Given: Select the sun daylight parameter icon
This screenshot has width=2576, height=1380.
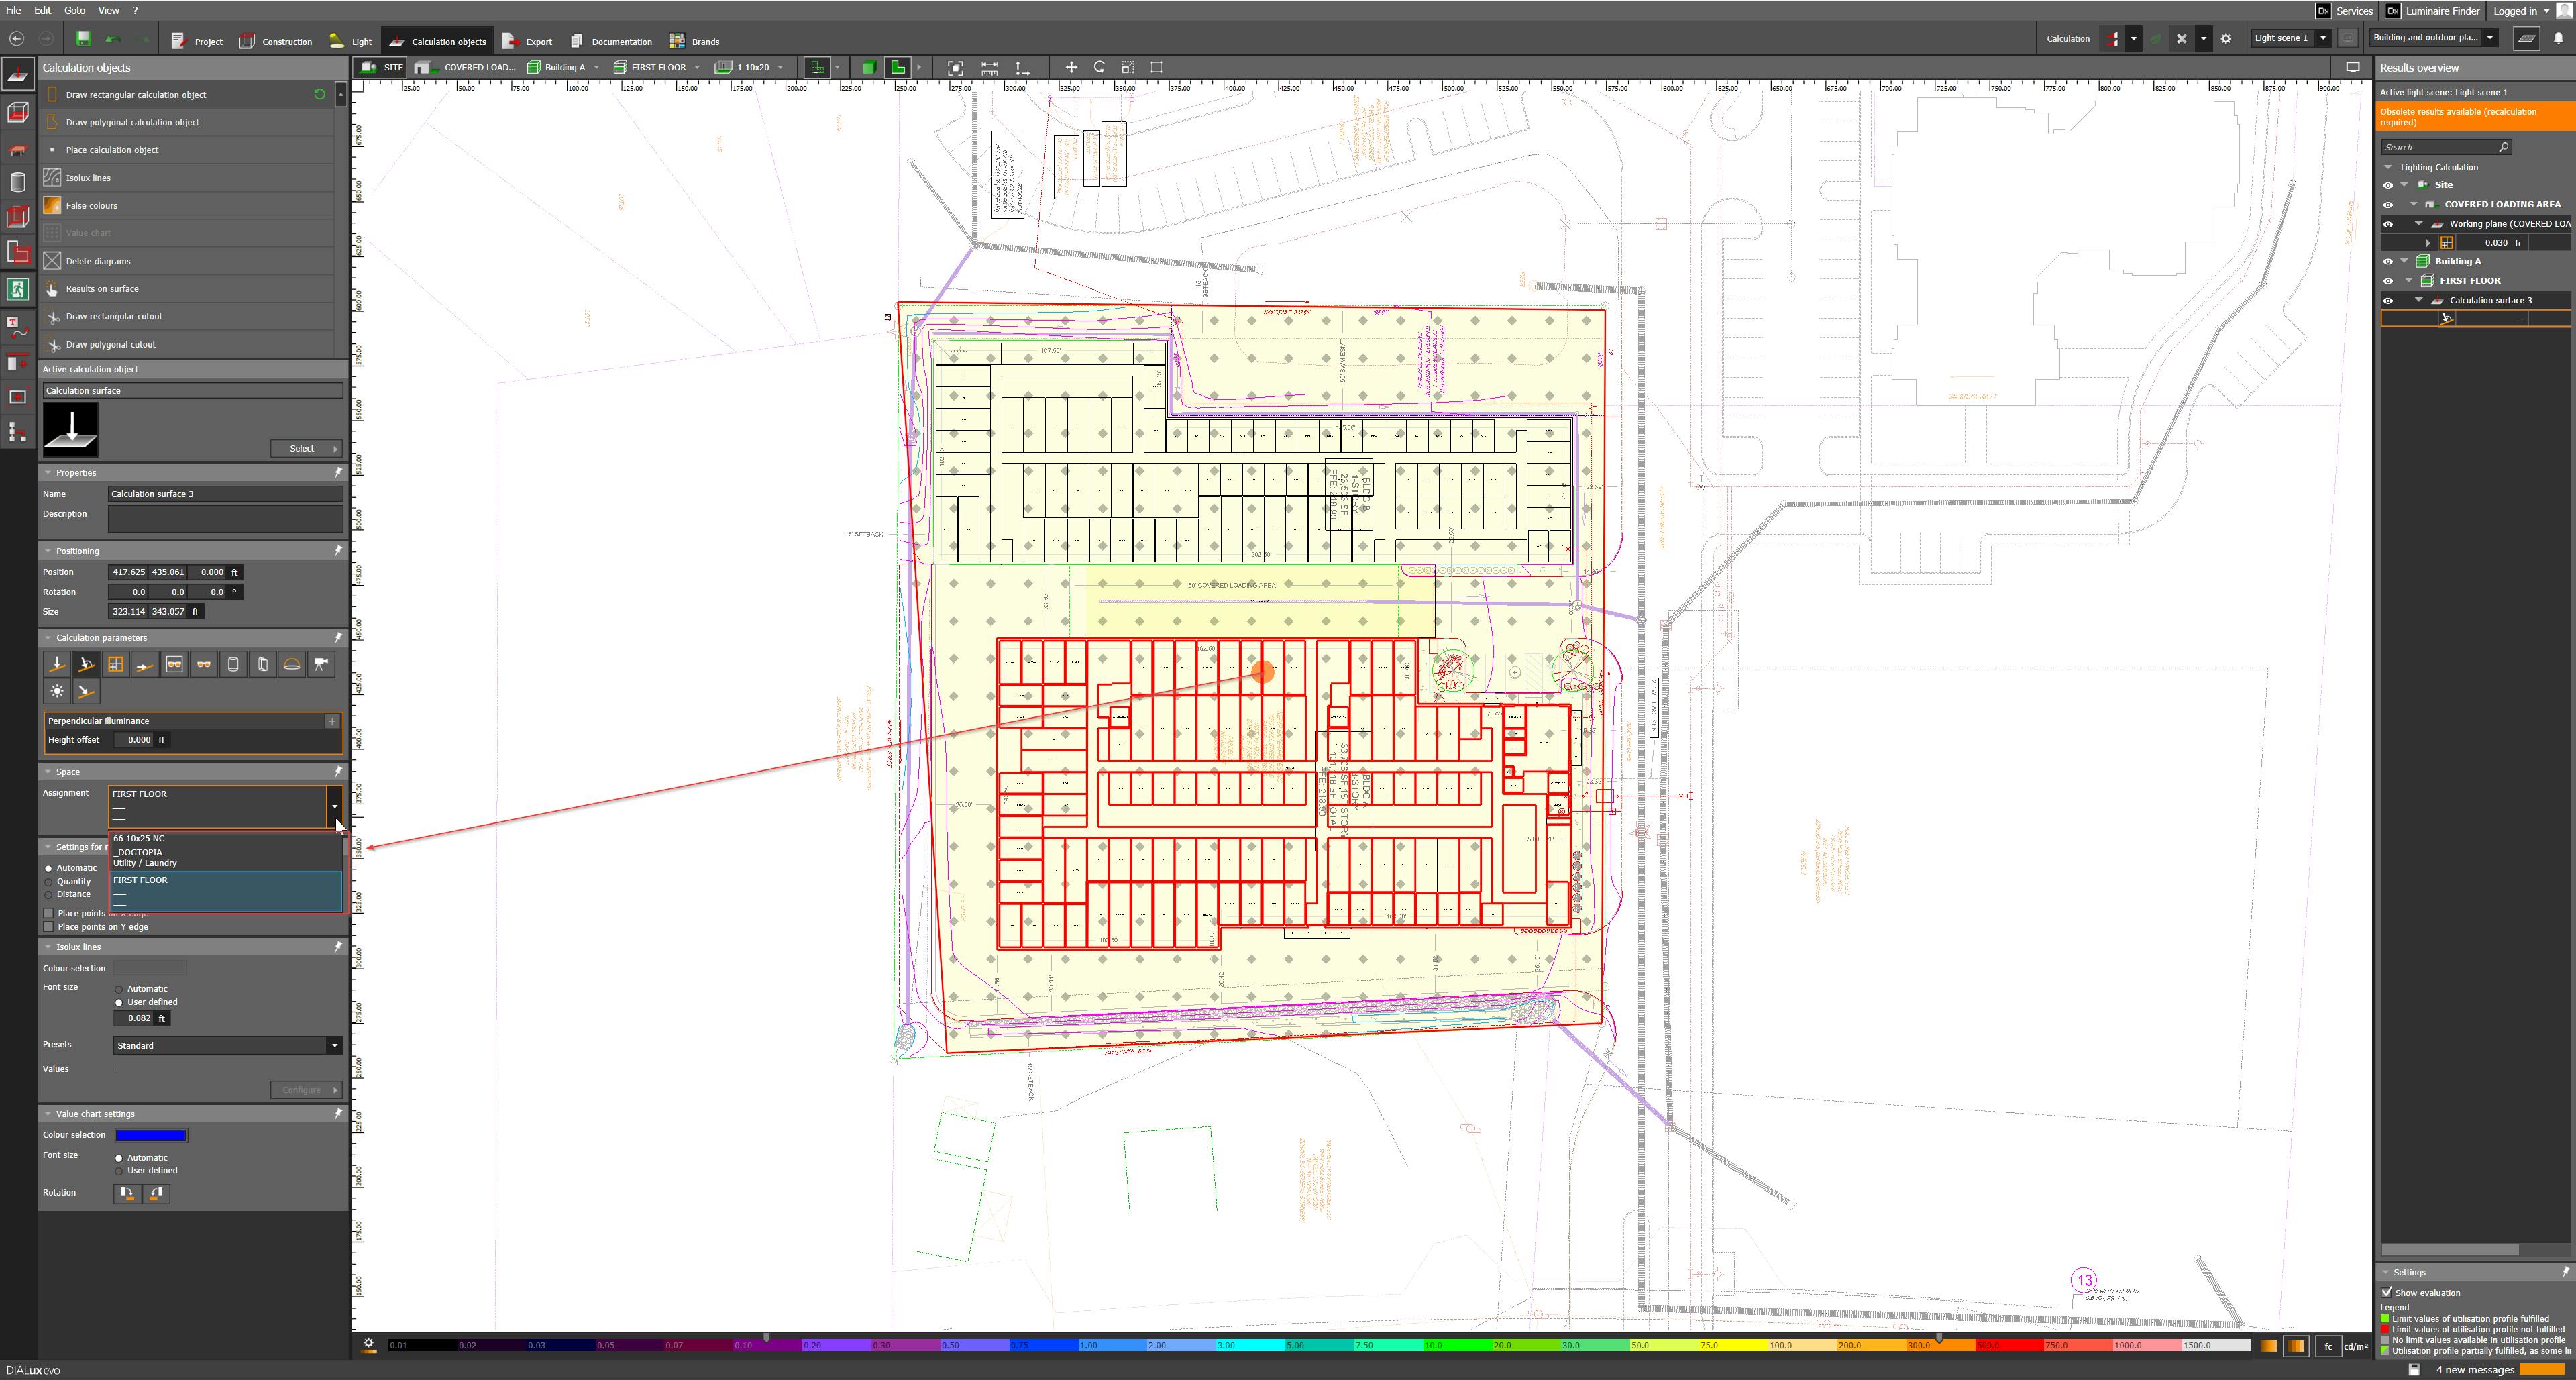Looking at the screenshot, I should pyautogui.click(x=57, y=691).
